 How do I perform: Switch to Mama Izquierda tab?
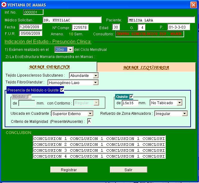[146, 67]
